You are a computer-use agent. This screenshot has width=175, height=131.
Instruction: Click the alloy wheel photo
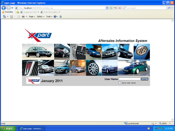click(94, 68)
